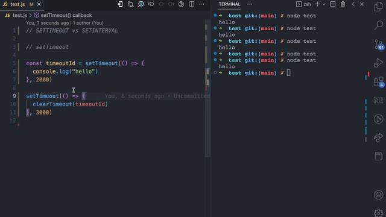Close the terminal panel

(362, 4)
